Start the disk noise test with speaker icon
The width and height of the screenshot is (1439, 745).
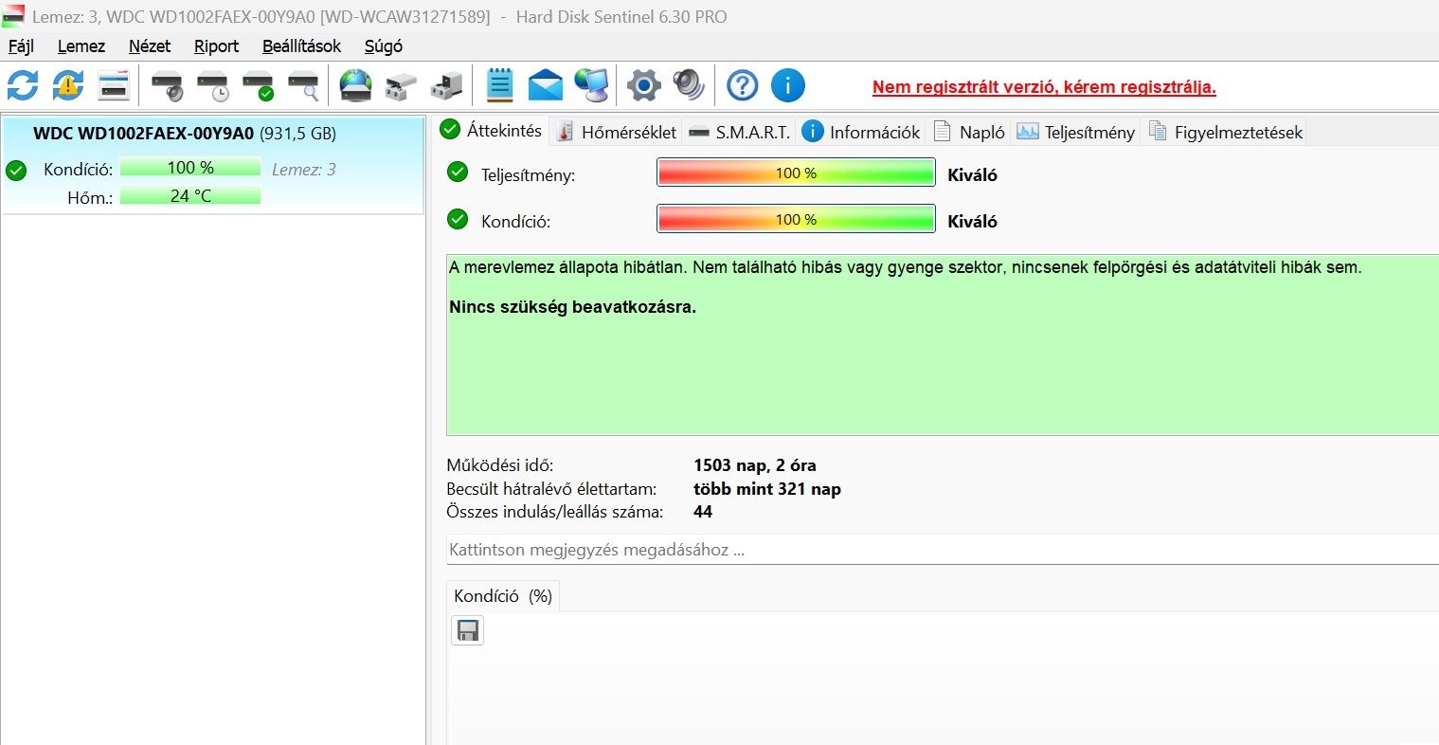point(168,85)
